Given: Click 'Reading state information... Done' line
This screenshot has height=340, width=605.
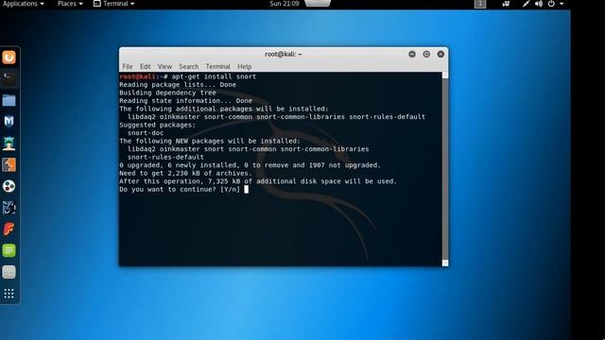Looking at the screenshot, I should 185,101.
